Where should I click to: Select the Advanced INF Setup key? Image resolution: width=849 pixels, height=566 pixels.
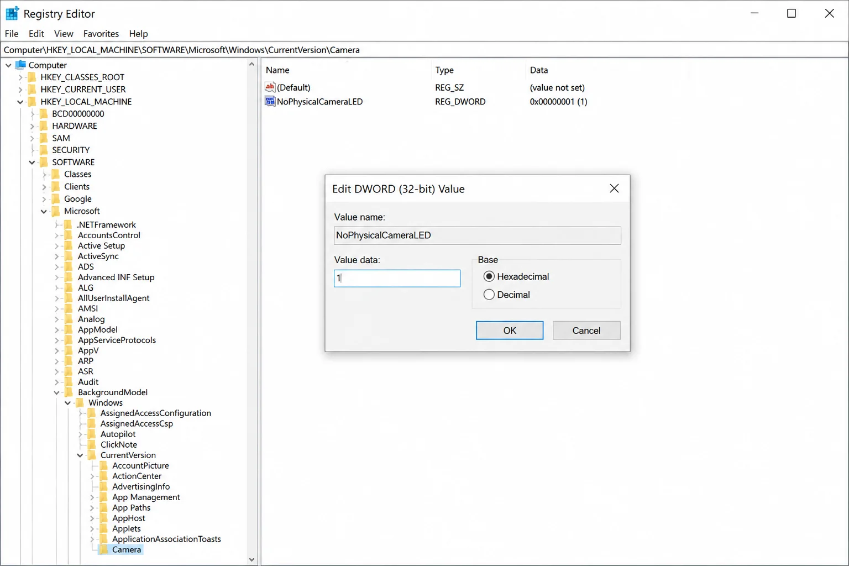pyautogui.click(x=116, y=277)
